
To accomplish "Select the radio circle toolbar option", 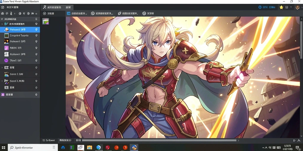I will point(45,14).
